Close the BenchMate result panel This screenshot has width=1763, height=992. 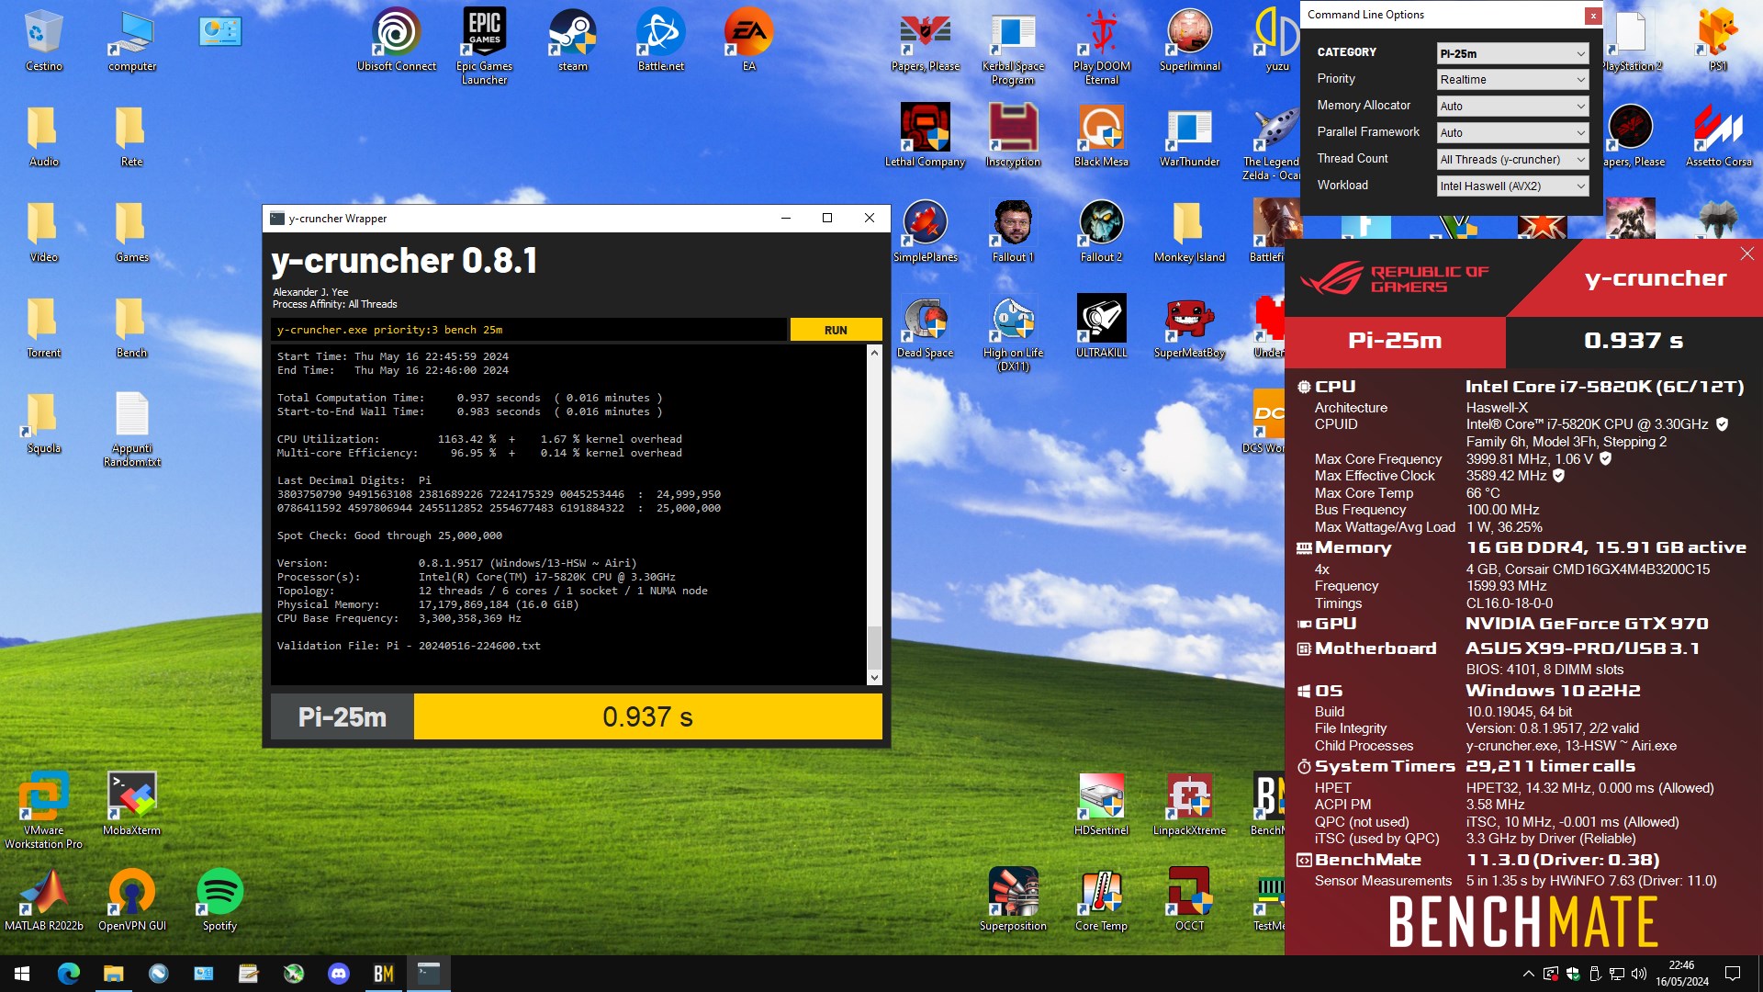[1746, 254]
